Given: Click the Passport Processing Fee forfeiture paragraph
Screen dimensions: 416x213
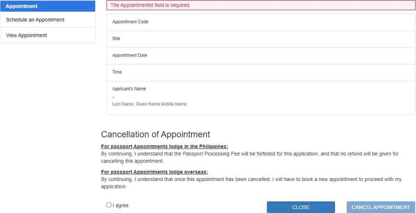Looking at the screenshot, I should click(250, 157).
